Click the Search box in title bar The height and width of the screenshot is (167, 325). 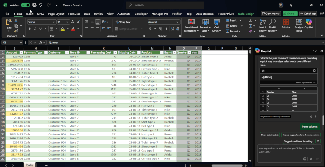165,5
